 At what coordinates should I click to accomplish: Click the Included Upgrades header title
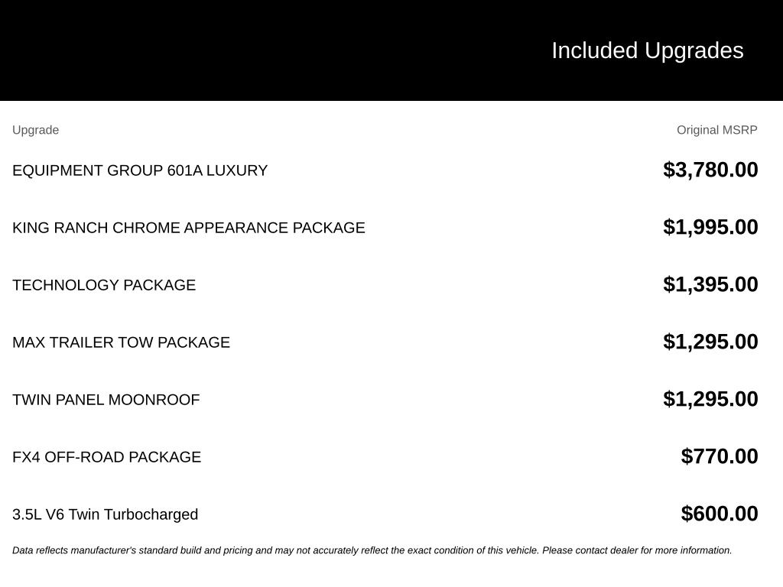[647, 51]
